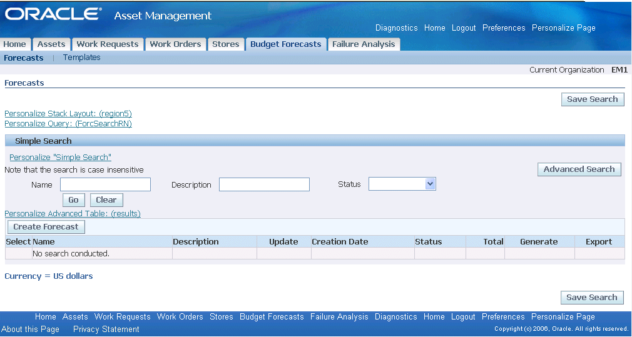Click Logout link in footer

tap(463, 316)
